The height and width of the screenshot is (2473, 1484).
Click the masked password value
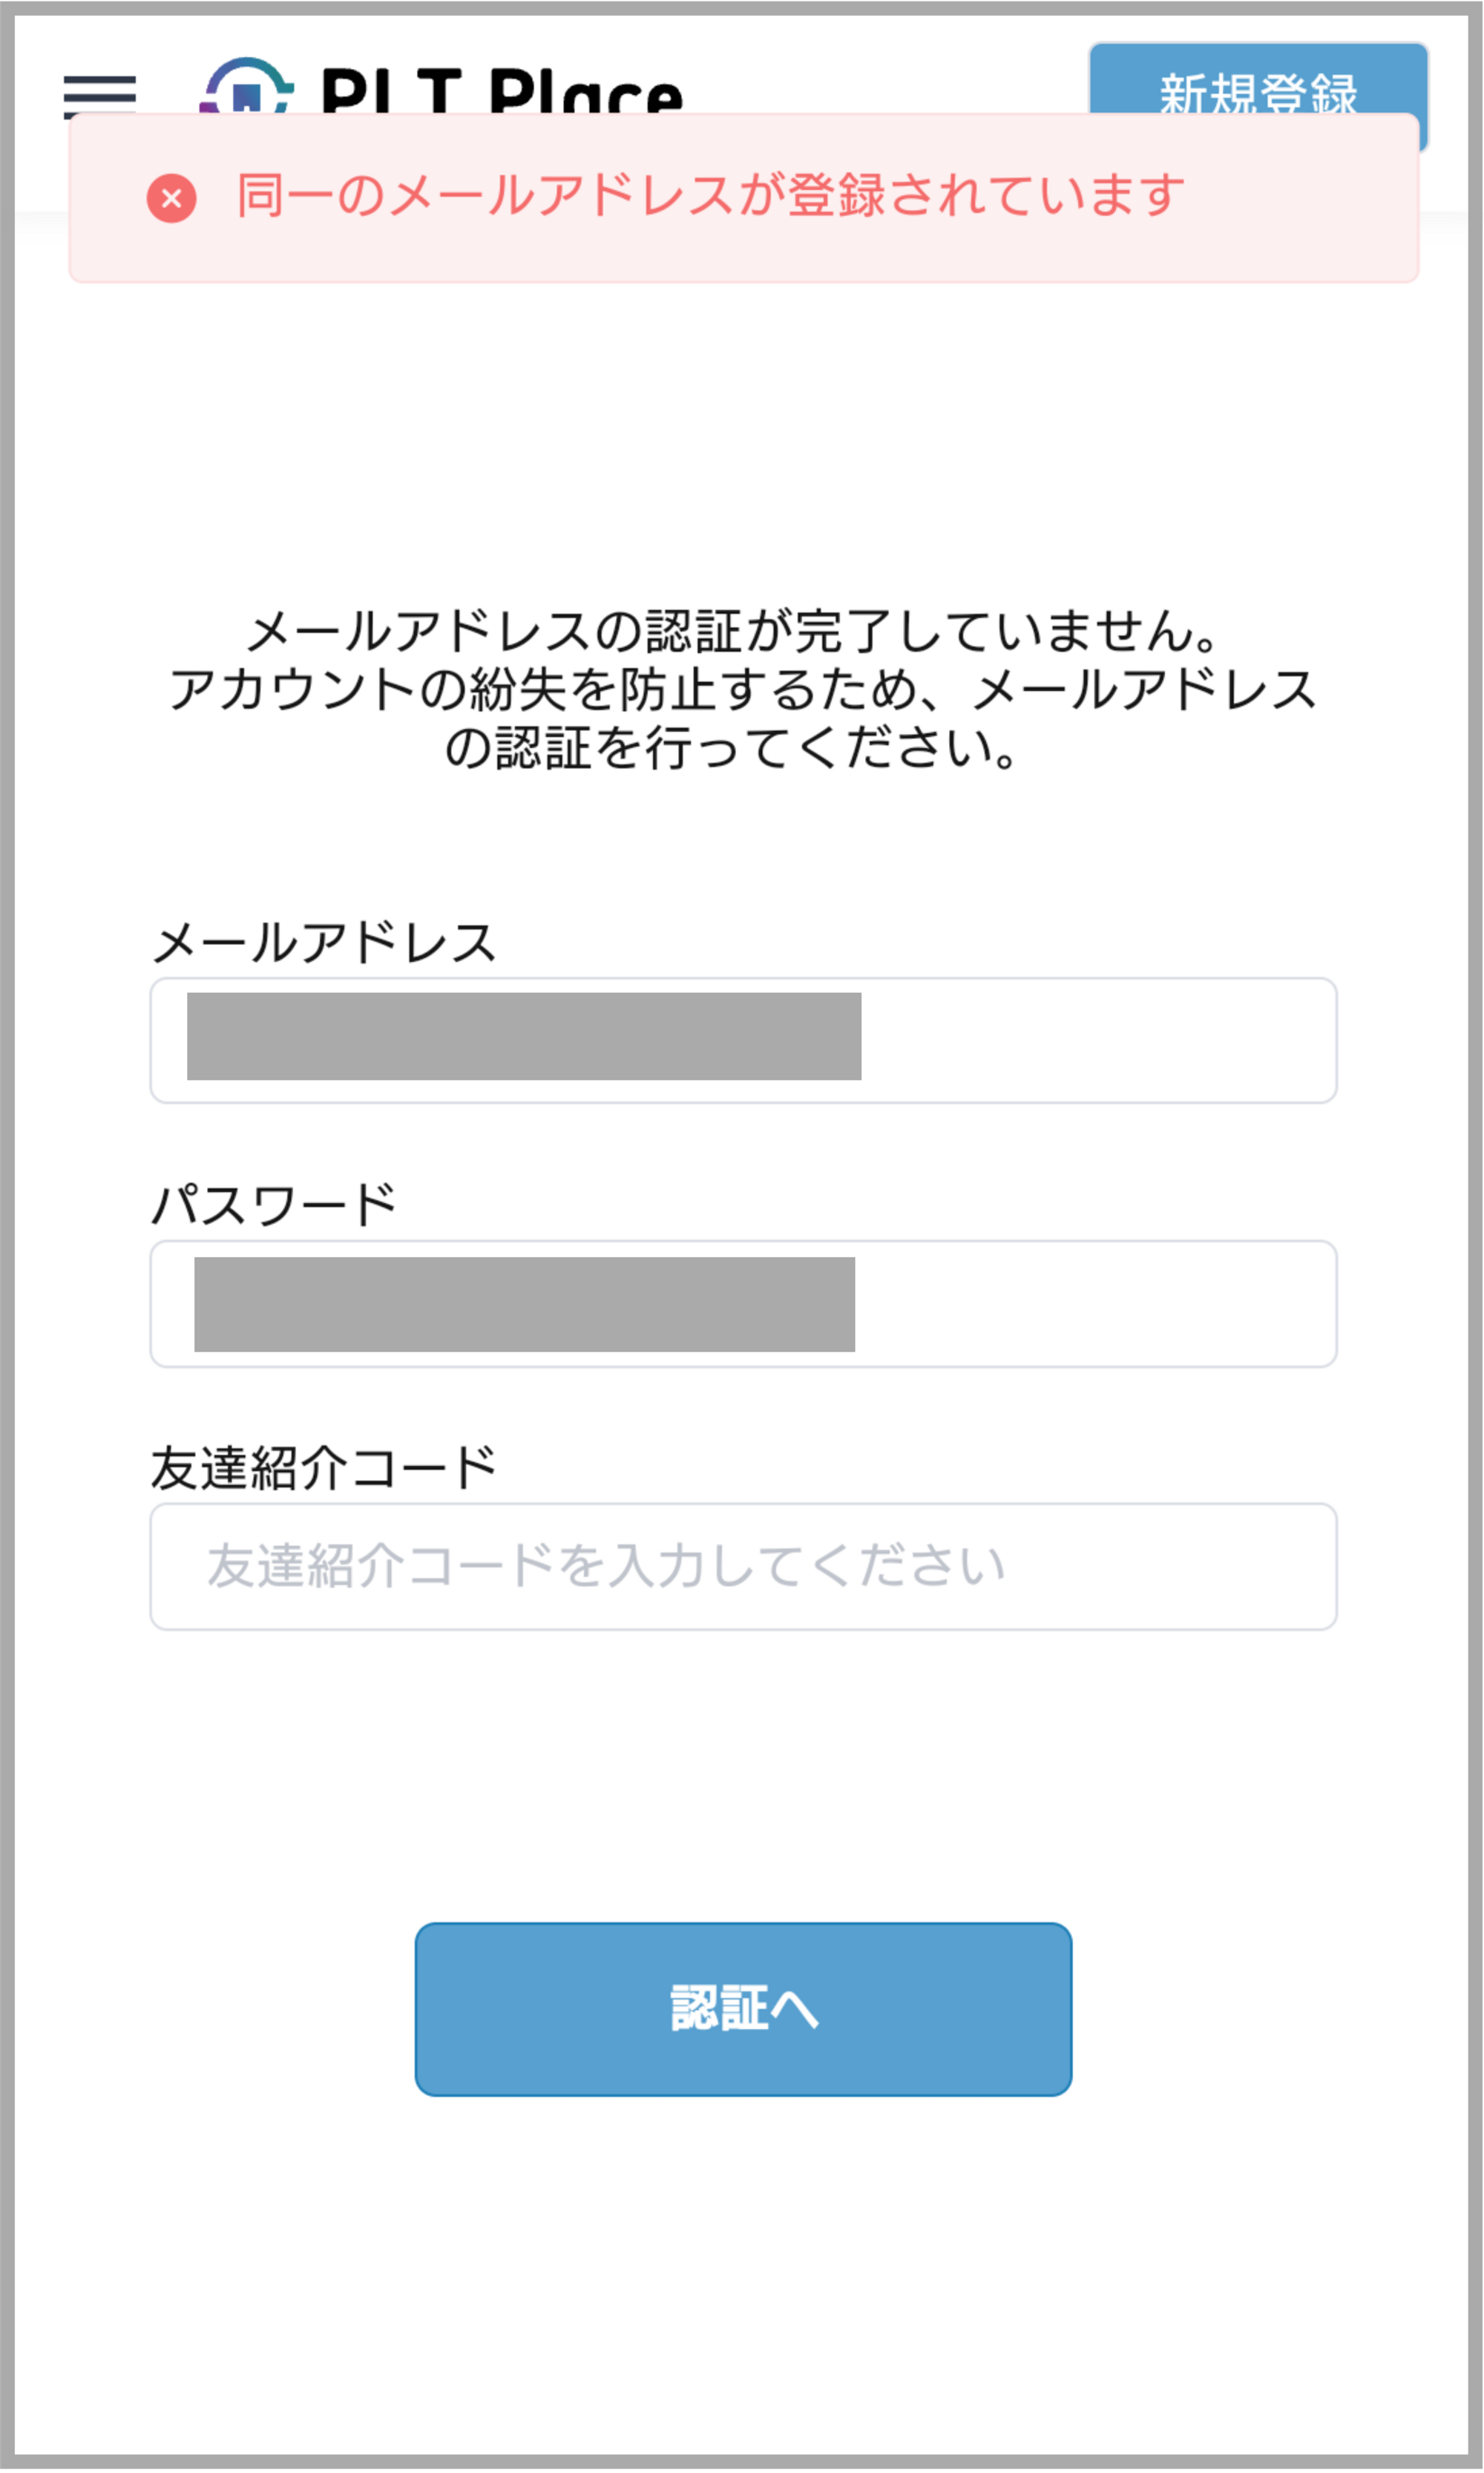[524, 1304]
